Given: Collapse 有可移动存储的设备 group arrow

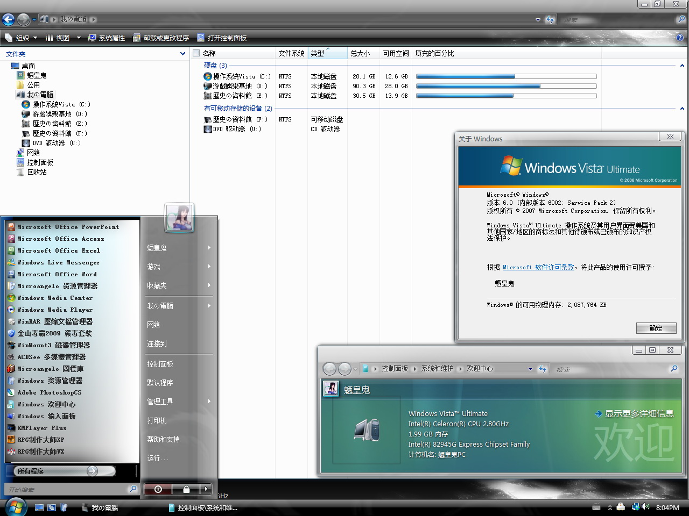Looking at the screenshot, I should pos(682,109).
